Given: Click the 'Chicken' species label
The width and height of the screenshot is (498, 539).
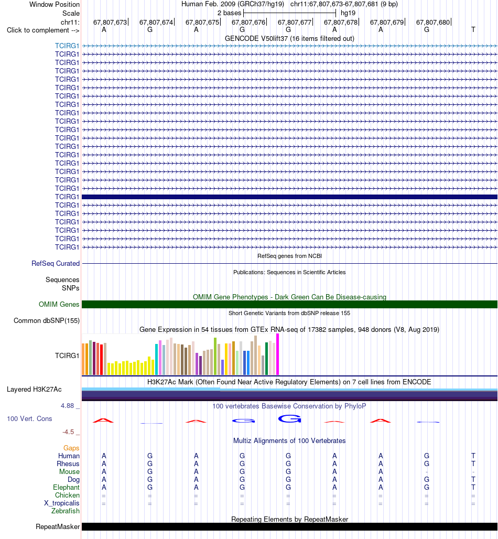Looking at the screenshot, I should [x=67, y=495].
